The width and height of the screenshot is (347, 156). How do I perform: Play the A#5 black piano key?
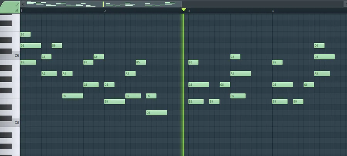[6, 68]
